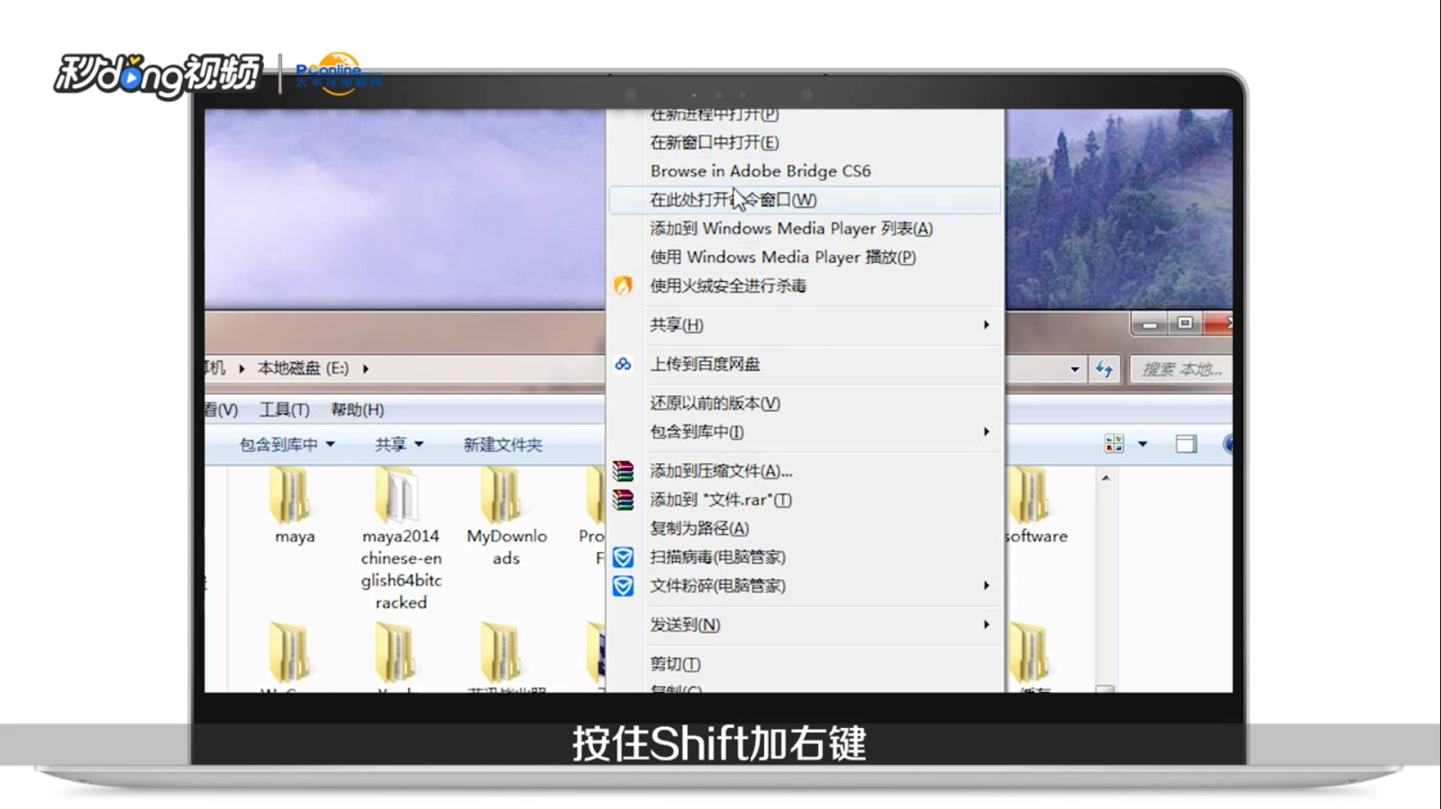
Task: Click 本地磁盘 (E:) in address bar
Action: pyautogui.click(x=303, y=368)
